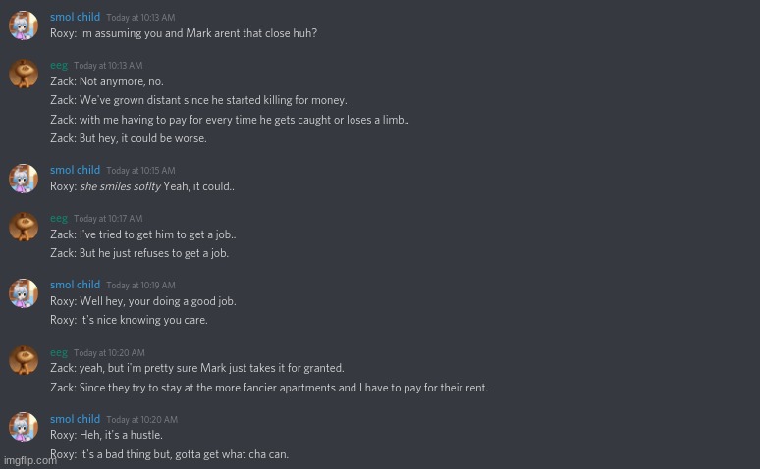Image resolution: width=760 pixels, height=469 pixels.
Task: Click the smol child username at 10:19 AM
Action: [x=75, y=286]
